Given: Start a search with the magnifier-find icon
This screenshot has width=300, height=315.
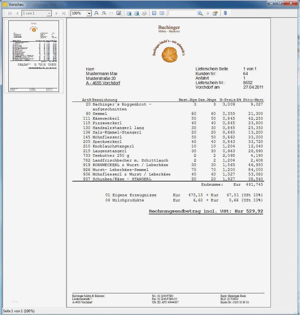Looking at the screenshot, I should pos(200,13).
